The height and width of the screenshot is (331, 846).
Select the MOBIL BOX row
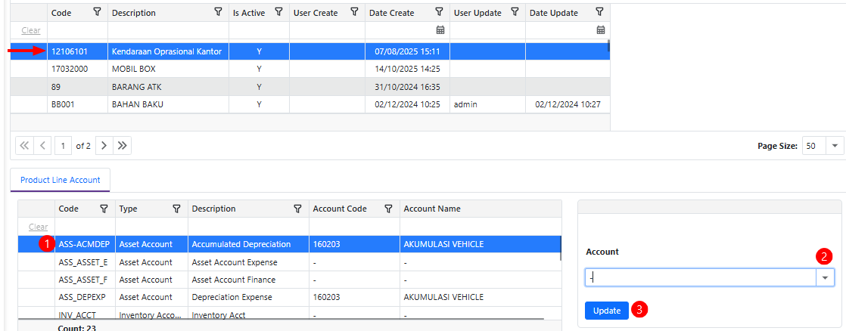[x=310, y=69]
